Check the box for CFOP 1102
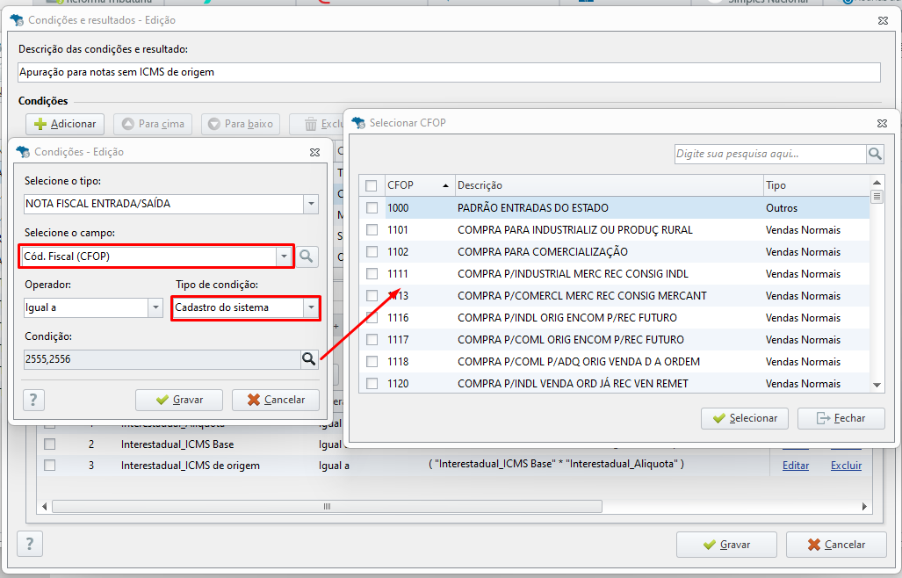Image resolution: width=902 pixels, height=578 pixels. [372, 252]
